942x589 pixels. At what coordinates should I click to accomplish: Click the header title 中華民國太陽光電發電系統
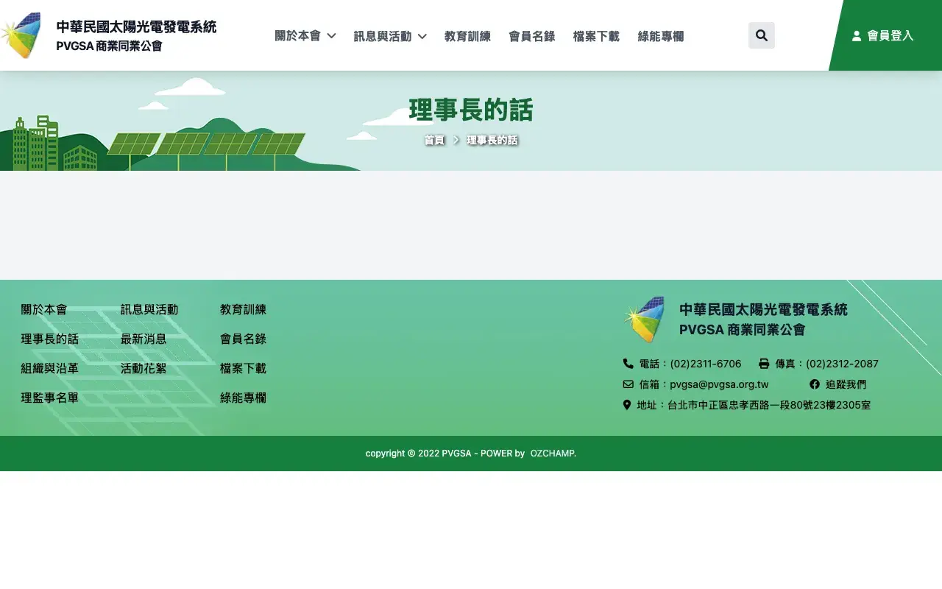coord(136,27)
